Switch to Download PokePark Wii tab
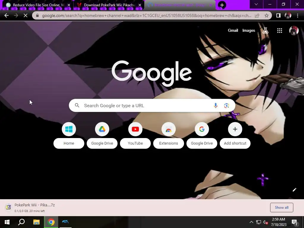304x228 pixels. coord(109,5)
